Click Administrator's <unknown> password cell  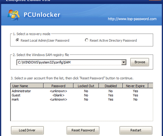[x=58, y=91]
